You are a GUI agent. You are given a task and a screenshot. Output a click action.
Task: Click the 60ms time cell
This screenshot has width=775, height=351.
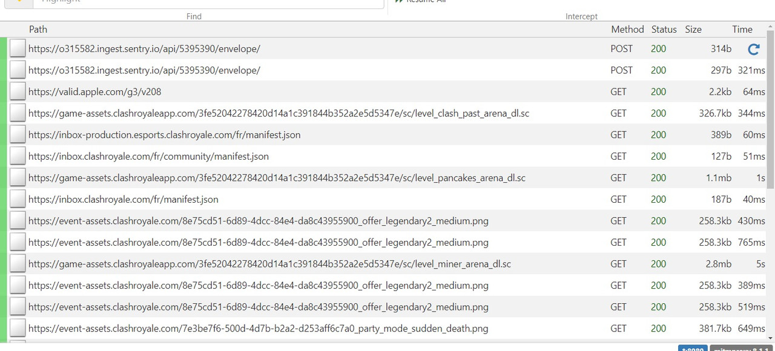[x=754, y=135]
